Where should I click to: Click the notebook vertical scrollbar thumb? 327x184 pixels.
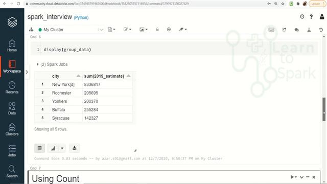[x=324, y=109]
